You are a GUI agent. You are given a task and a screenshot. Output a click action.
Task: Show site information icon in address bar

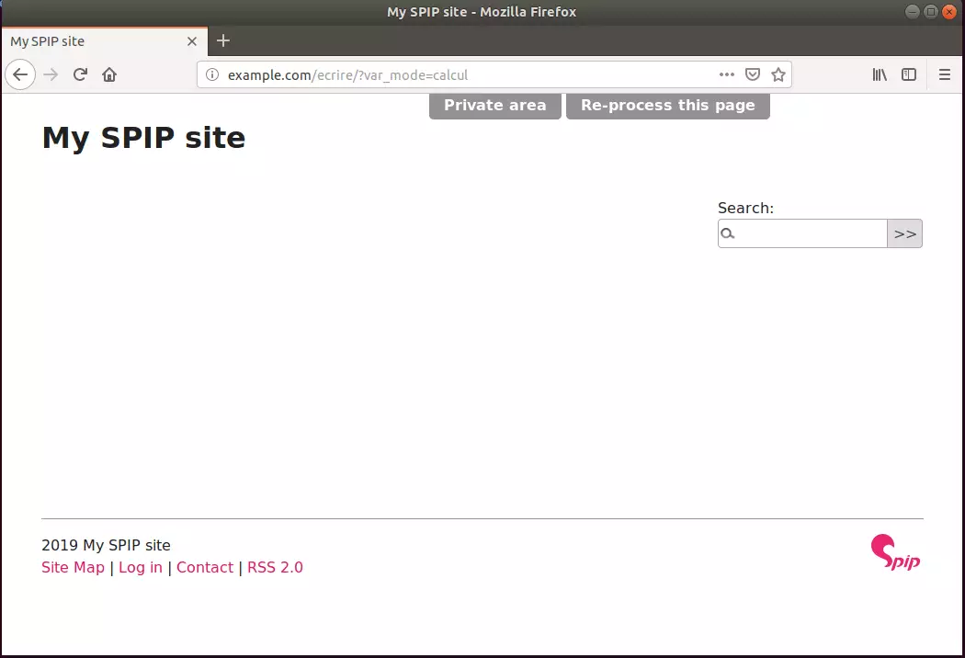click(212, 75)
